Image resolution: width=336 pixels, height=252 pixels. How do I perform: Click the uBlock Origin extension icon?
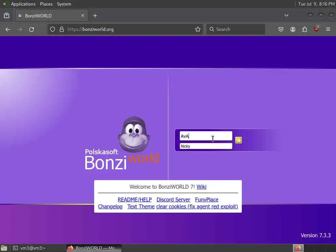(x=316, y=29)
